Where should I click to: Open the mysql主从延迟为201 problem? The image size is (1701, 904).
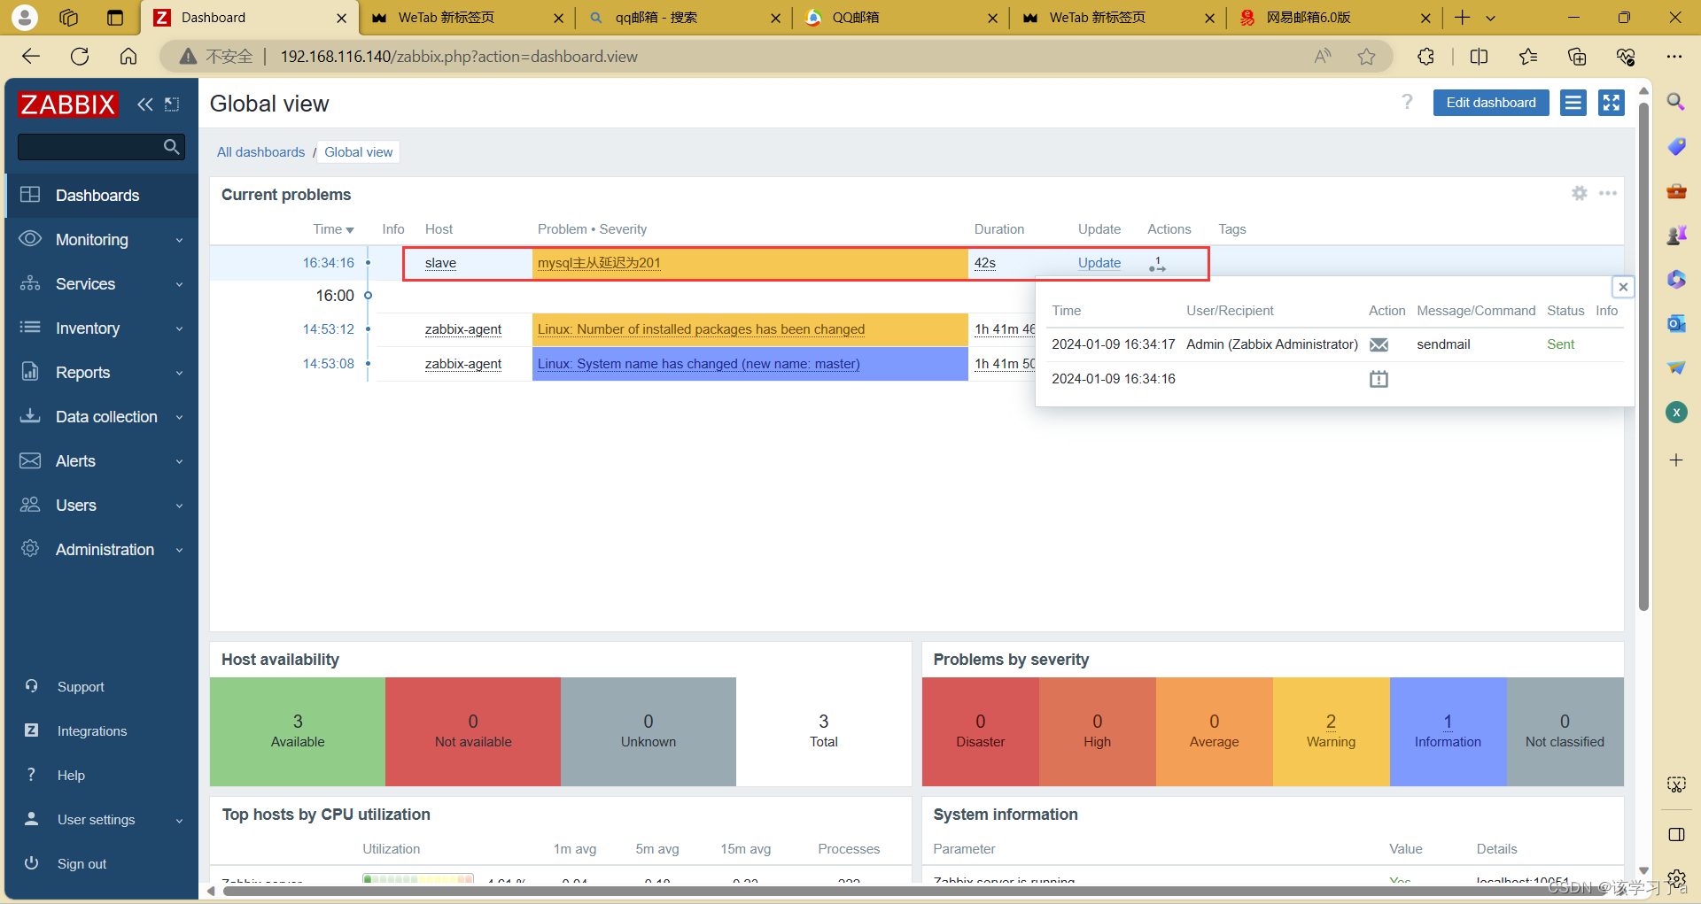pos(599,263)
